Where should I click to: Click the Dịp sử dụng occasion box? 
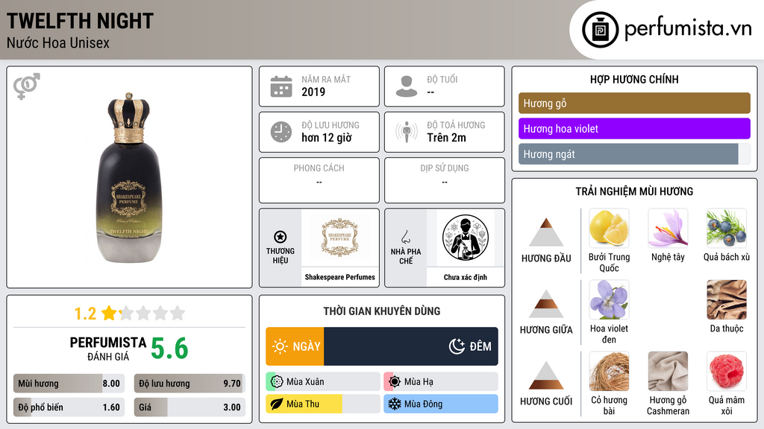(445, 180)
